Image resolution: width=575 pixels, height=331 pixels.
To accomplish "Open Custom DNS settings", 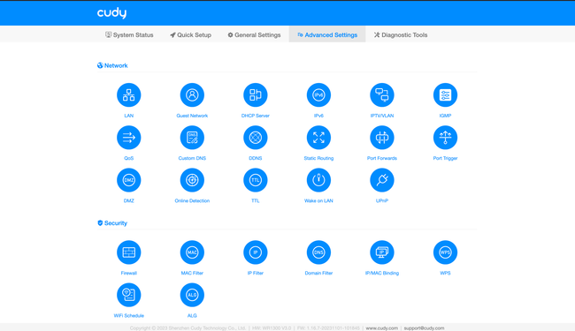I will tap(192, 138).
